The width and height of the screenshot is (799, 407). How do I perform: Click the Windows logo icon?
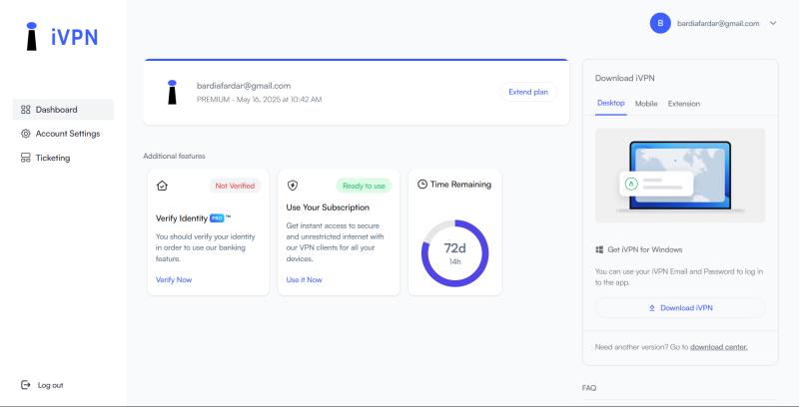point(599,249)
